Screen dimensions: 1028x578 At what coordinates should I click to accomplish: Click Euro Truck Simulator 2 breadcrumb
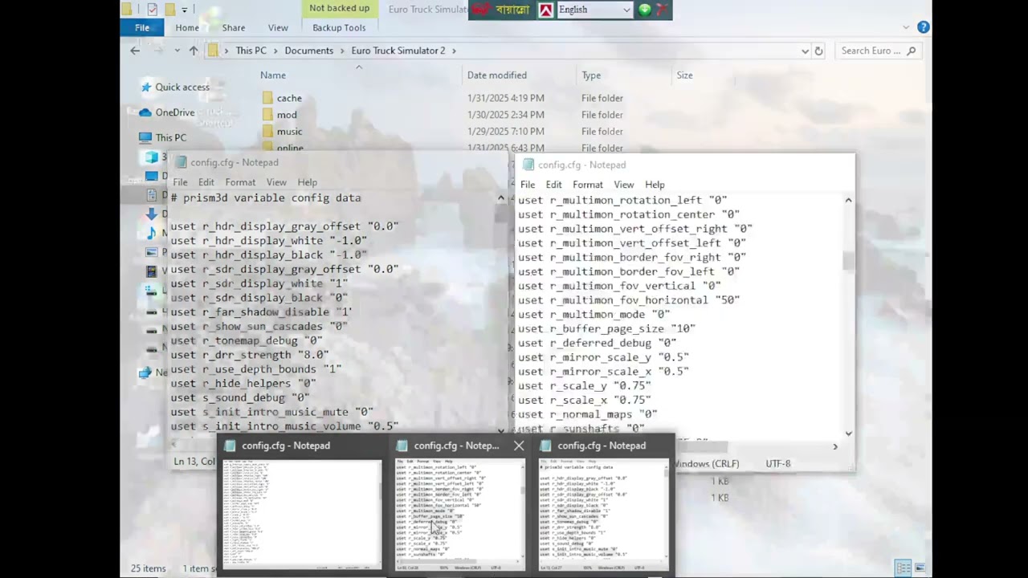[398, 51]
